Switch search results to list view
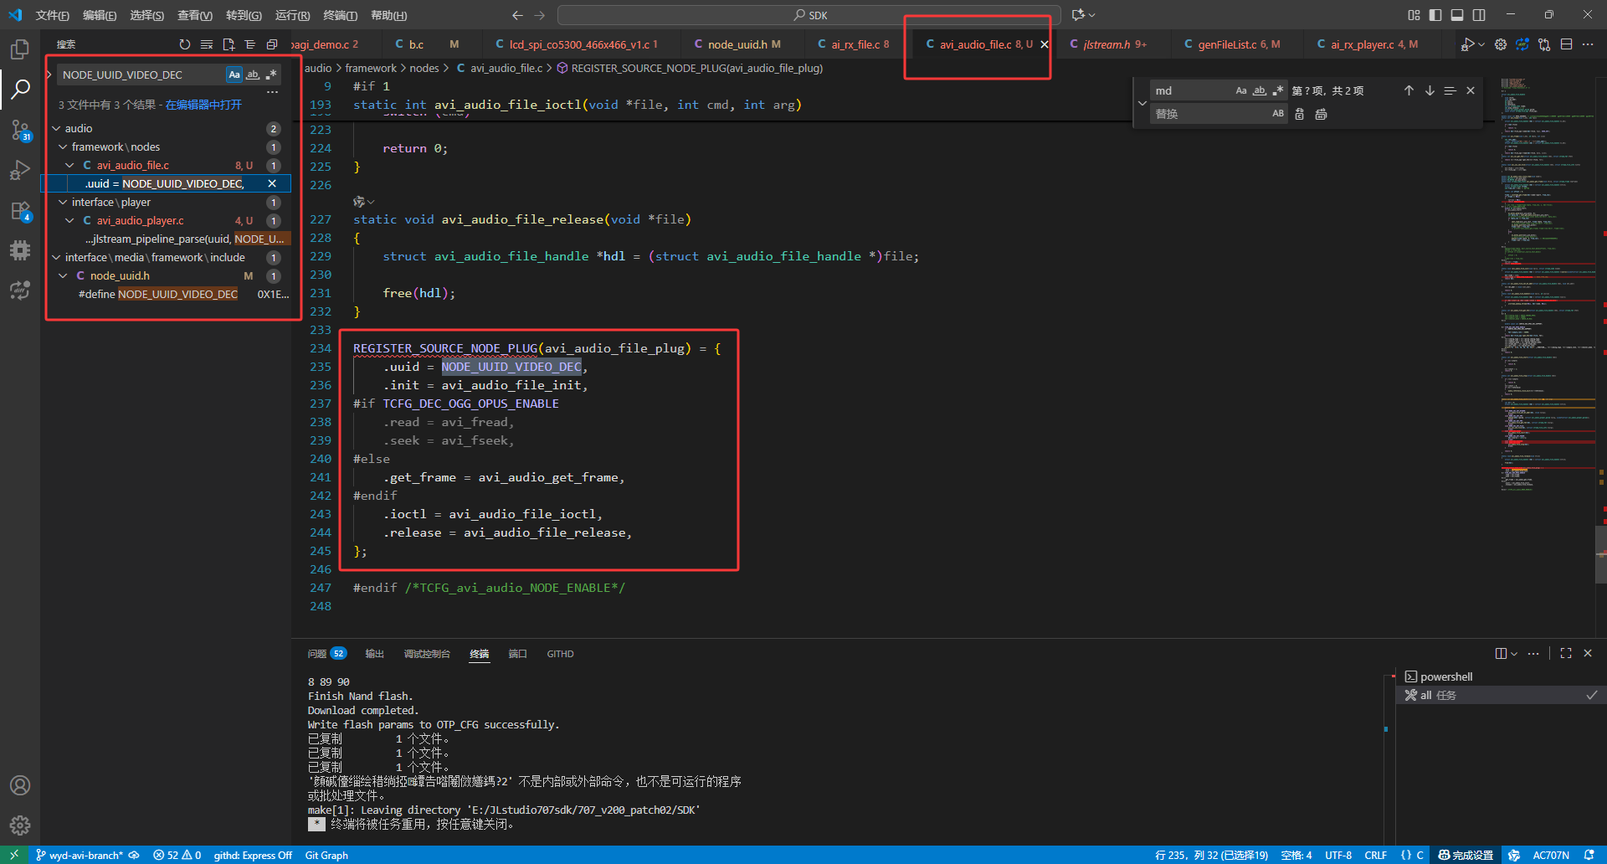Viewport: 1607px width, 864px height. 250,44
